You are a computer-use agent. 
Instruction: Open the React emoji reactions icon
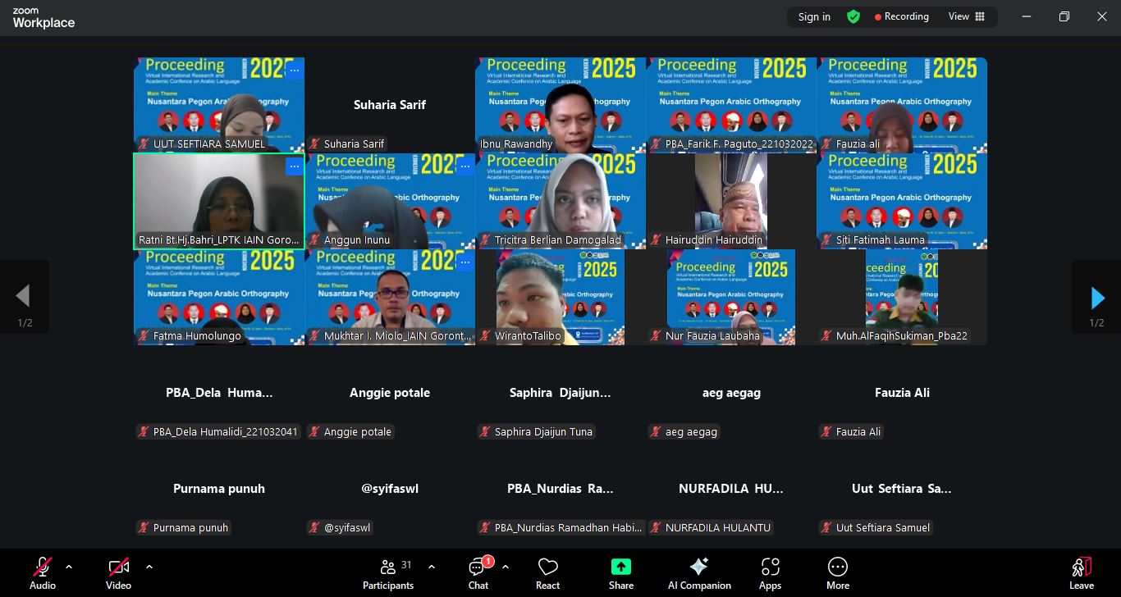(x=547, y=567)
